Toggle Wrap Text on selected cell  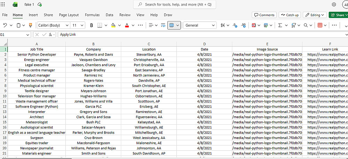click(163, 25)
